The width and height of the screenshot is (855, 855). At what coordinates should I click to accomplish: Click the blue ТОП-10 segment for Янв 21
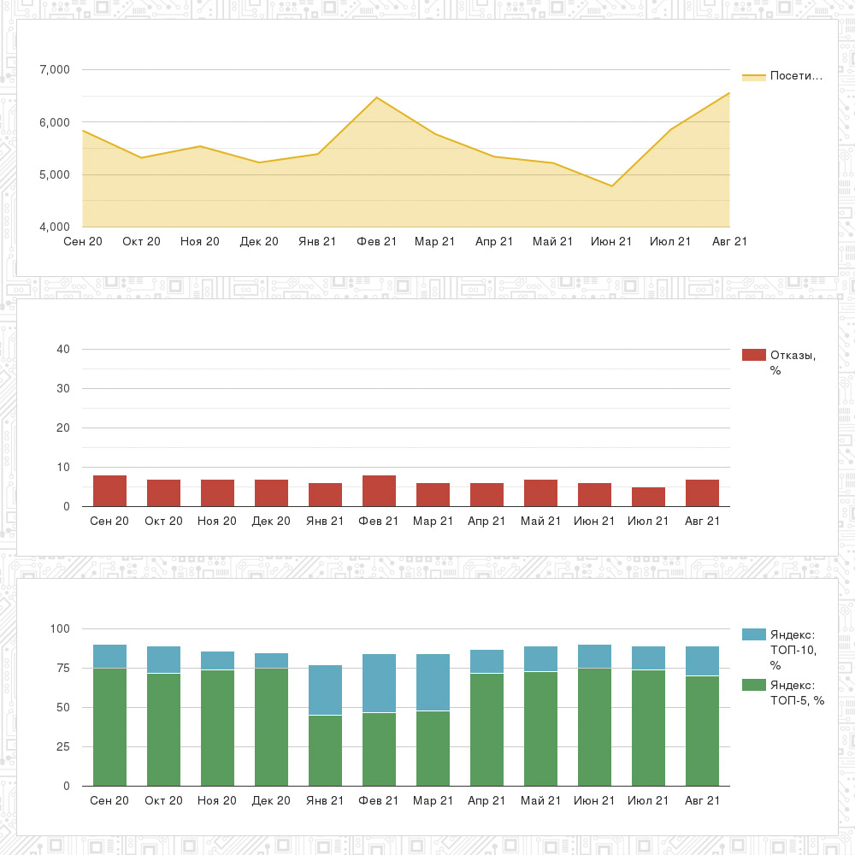point(325,690)
